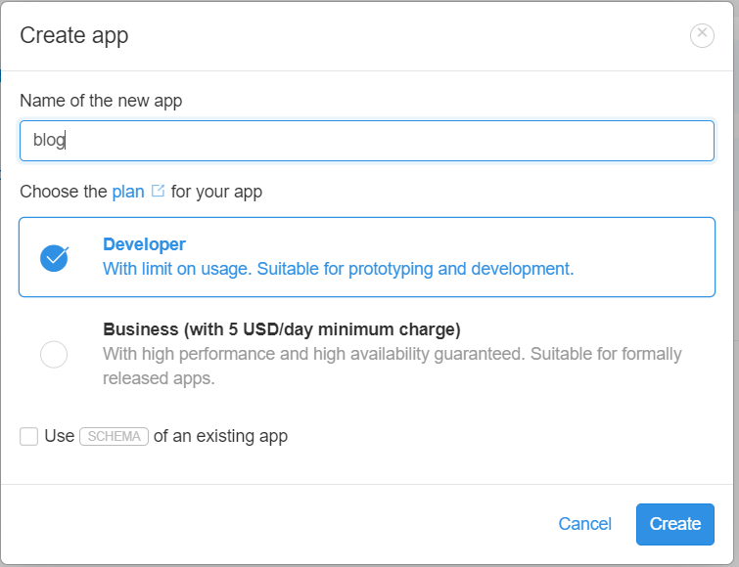Click the 'Use' label next to checkbox
The image size is (739, 567).
[60, 436]
